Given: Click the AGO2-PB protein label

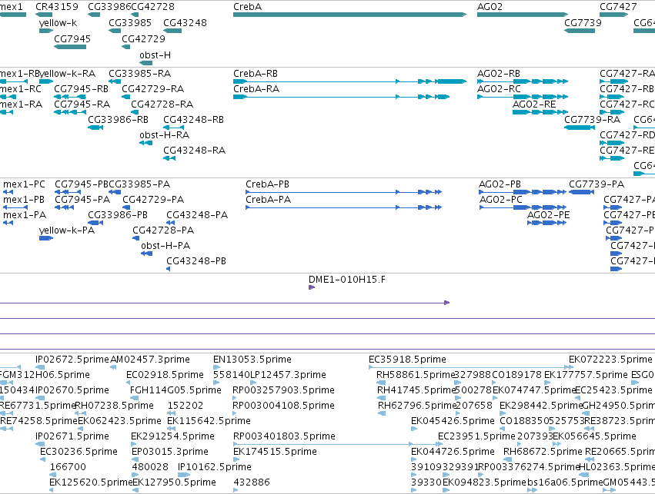Looking at the screenshot, I should (500, 184).
